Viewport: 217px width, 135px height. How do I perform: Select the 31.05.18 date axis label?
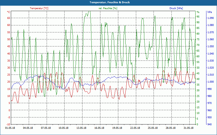pos(189,128)
